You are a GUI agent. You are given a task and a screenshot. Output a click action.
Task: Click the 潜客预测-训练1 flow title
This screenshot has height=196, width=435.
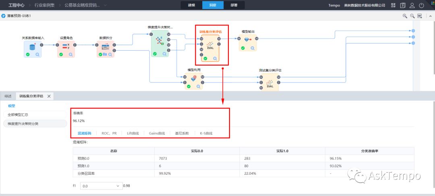(x=19, y=16)
